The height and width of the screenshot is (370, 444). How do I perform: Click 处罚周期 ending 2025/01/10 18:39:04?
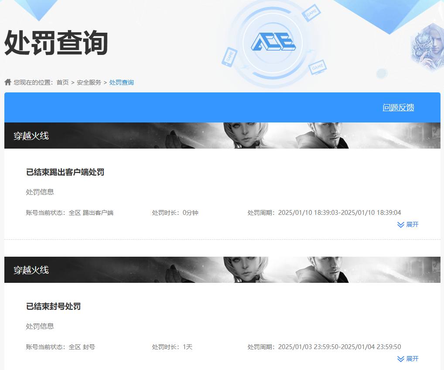click(324, 213)
